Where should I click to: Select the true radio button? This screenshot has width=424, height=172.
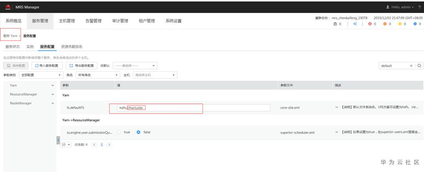[x=119, y=132]
